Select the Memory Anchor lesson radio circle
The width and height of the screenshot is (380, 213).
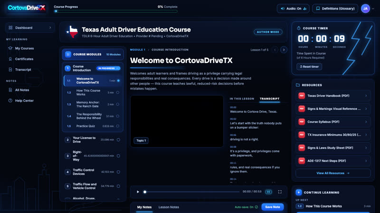point(118,104)
